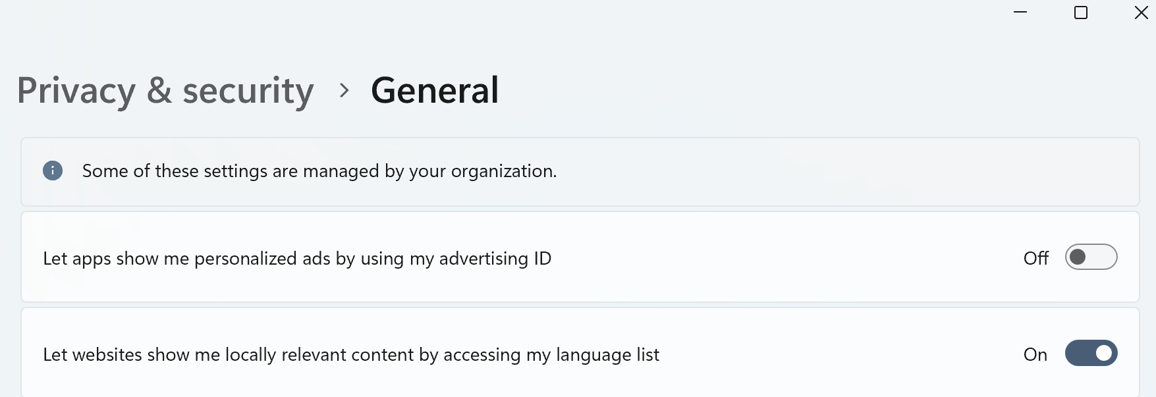Click the personalized ads advertising ID label

[297, 258]
